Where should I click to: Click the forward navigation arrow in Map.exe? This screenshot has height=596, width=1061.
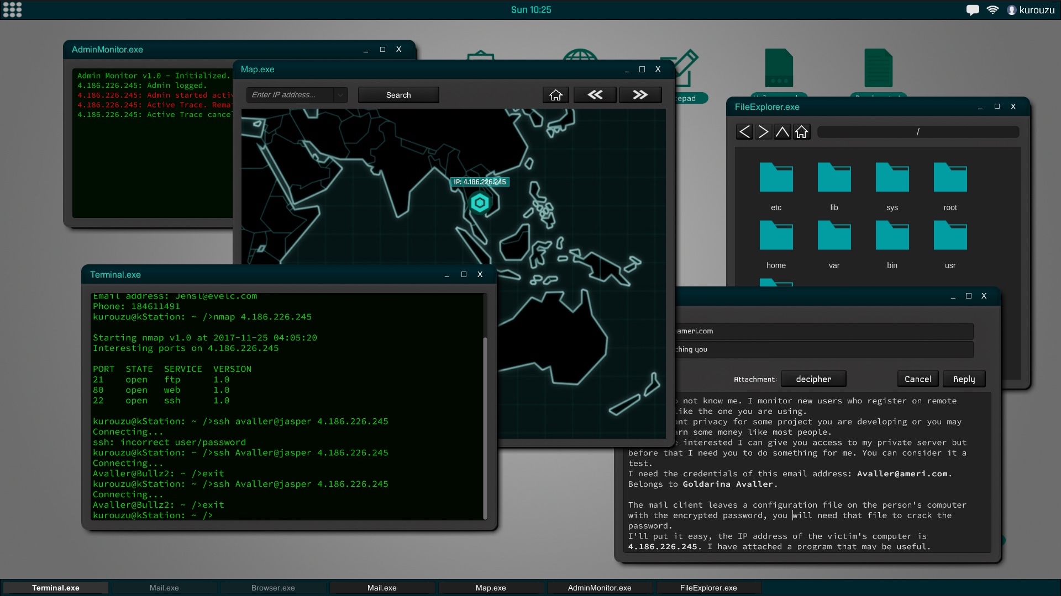(640, 94)
